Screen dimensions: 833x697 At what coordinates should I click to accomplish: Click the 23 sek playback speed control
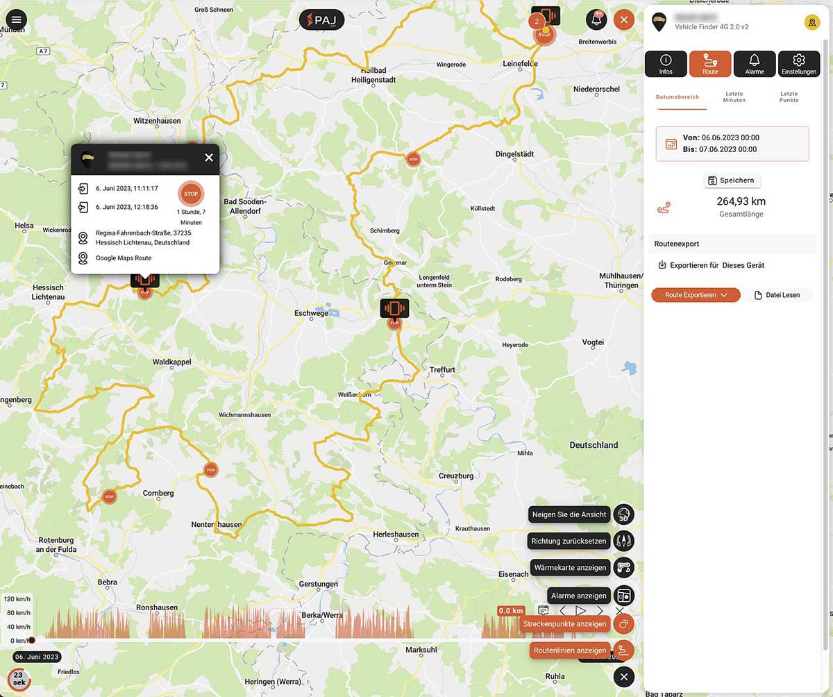(x=19, y=678)
